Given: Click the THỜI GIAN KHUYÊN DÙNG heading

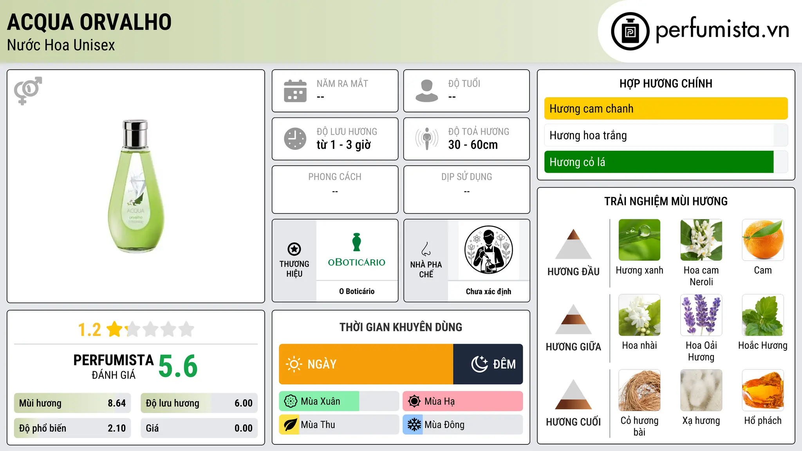Looking at the screenshot, I should point(401,327).
